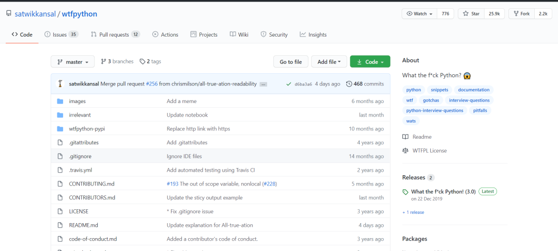Viewport: 558px width, 251px height.
Task: Open the wtfpython repository name link
Action: (x=80, y=14)
